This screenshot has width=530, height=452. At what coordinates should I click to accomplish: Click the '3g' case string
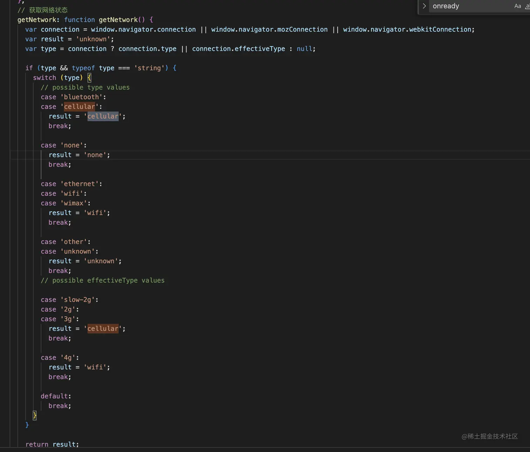(68, 319)
